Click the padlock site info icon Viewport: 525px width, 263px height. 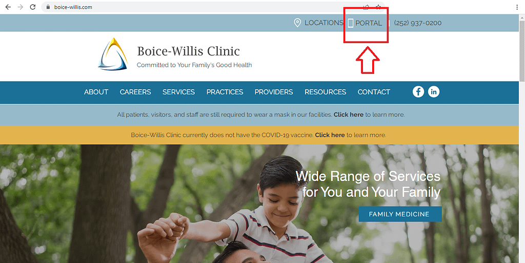48,7
